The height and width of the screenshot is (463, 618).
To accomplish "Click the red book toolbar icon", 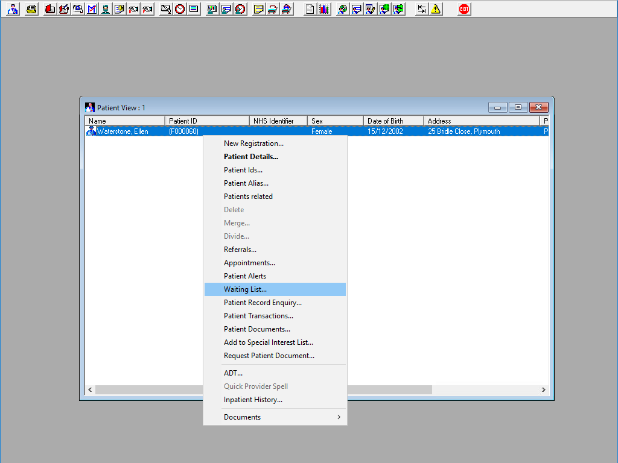I will 49,9.
